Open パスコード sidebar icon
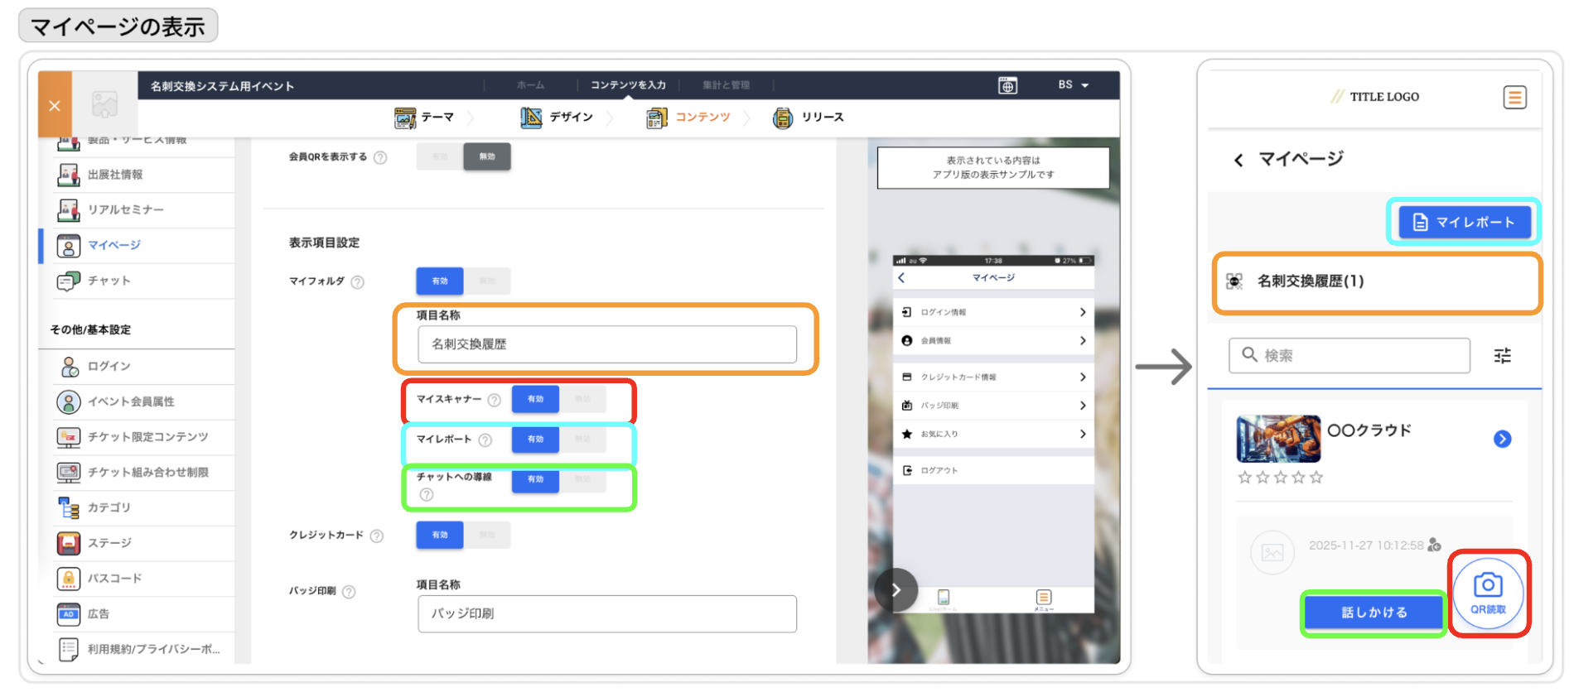1574x692 pixels. coord(69,578)
